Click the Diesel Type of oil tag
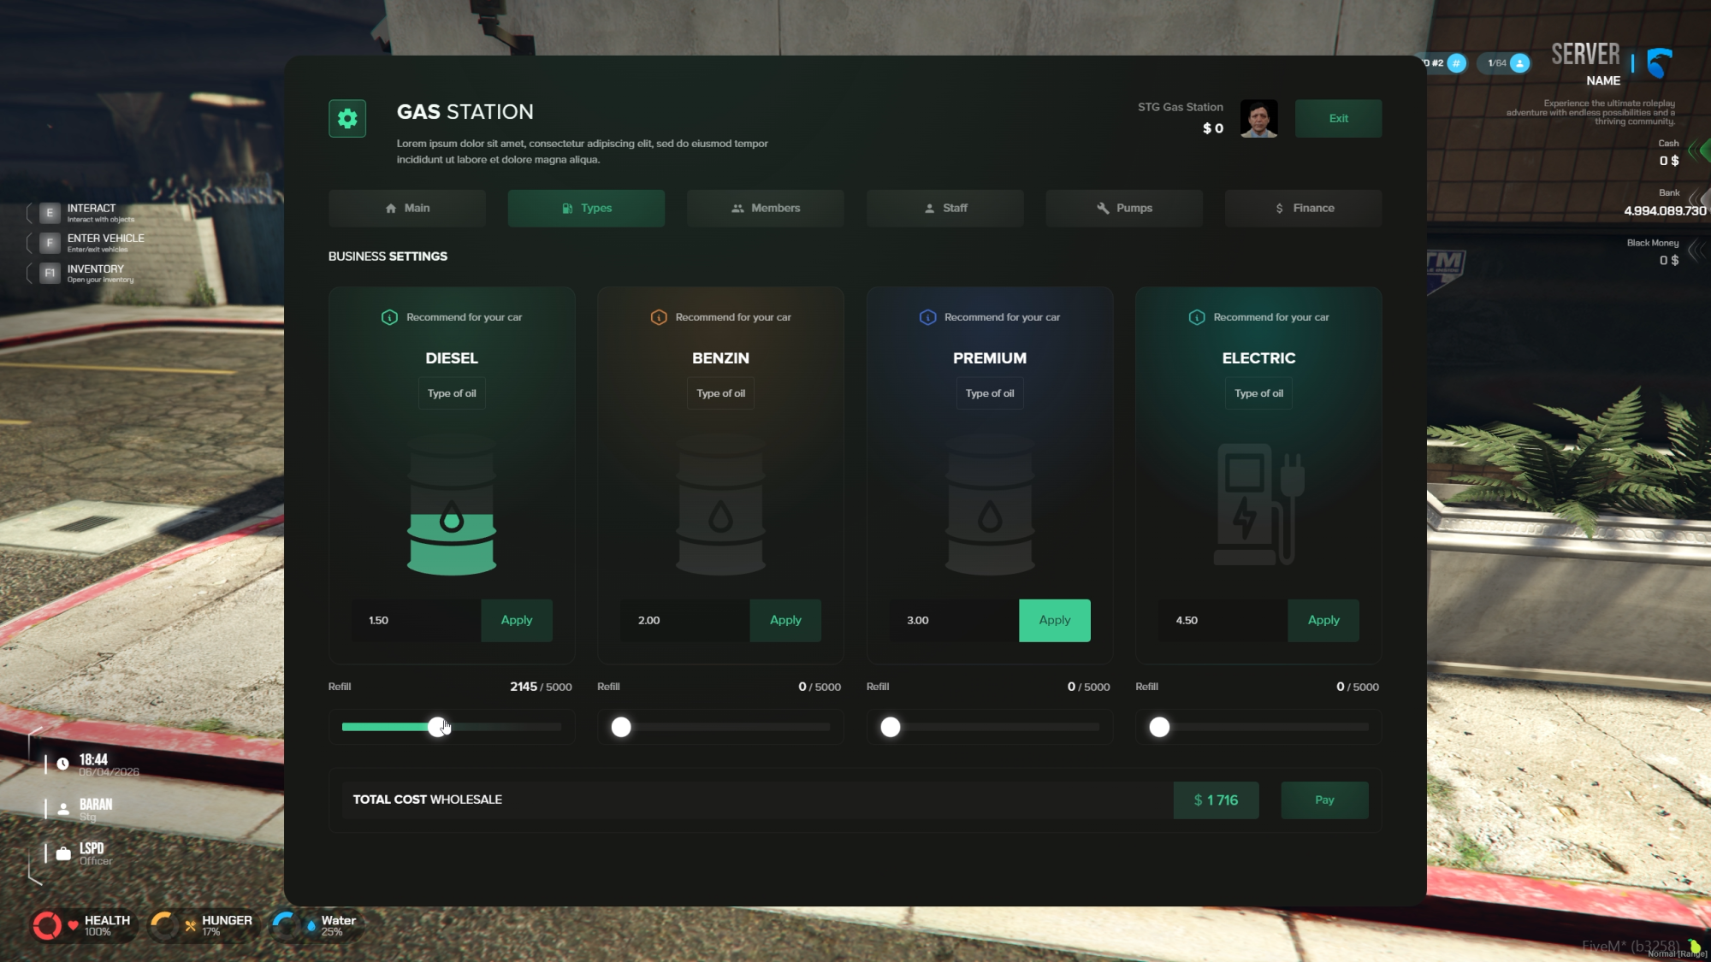Screen dimensions: 1711x962 [452, 393]
